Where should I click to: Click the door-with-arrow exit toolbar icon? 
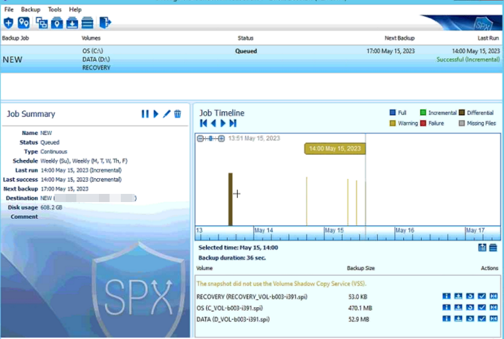pyautogui.click(x=105, y=23)
